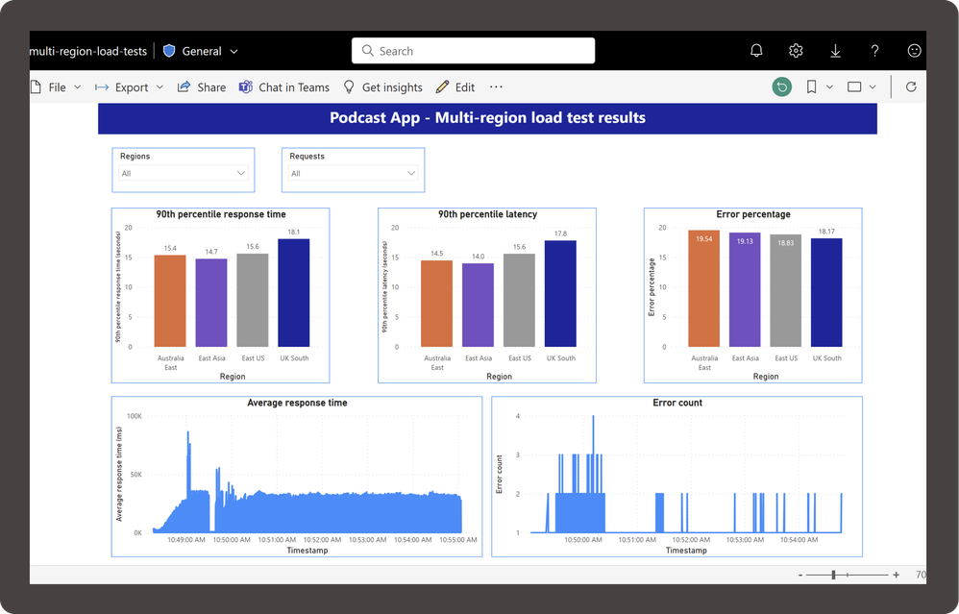Expand the General sensitivity dropdown
Image resolution: width=959 pixels, height=614 pixels.
234,51
